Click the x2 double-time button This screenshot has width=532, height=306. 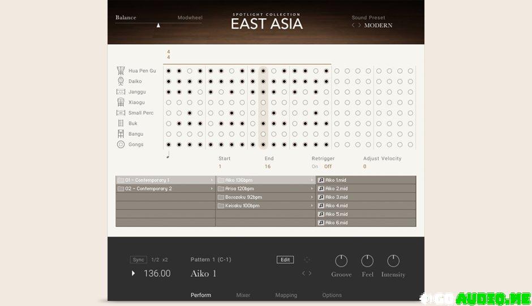pyautogui.click(x=165, y=260)
